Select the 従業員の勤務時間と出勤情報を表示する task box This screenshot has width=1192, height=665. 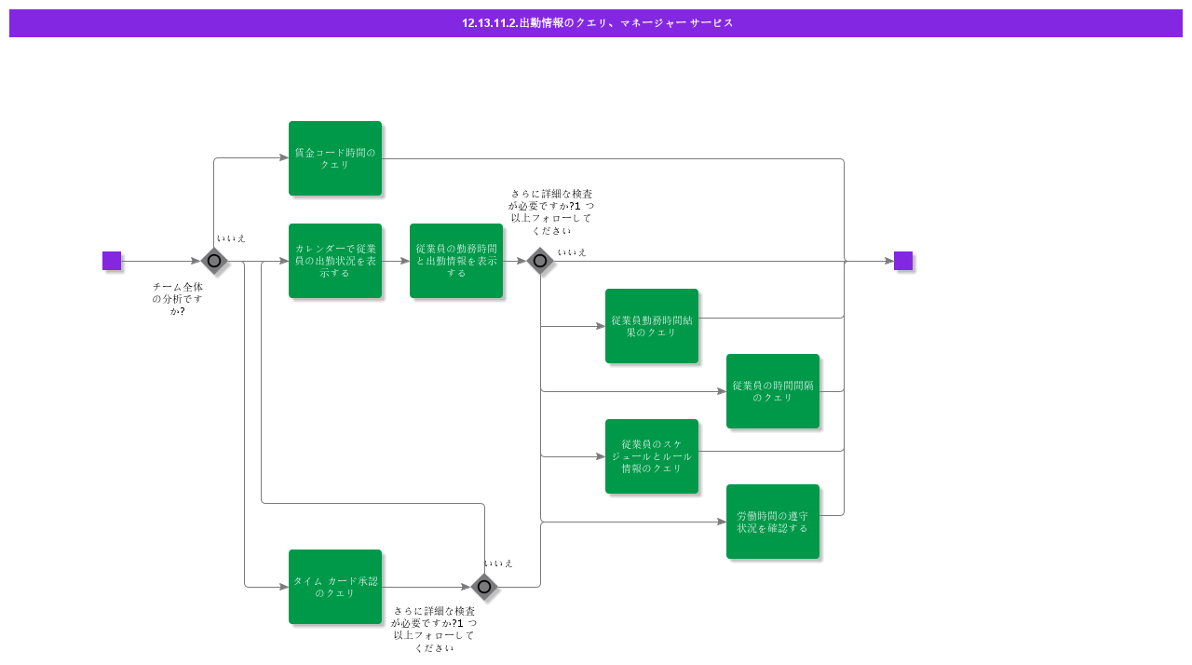point(456,261)
